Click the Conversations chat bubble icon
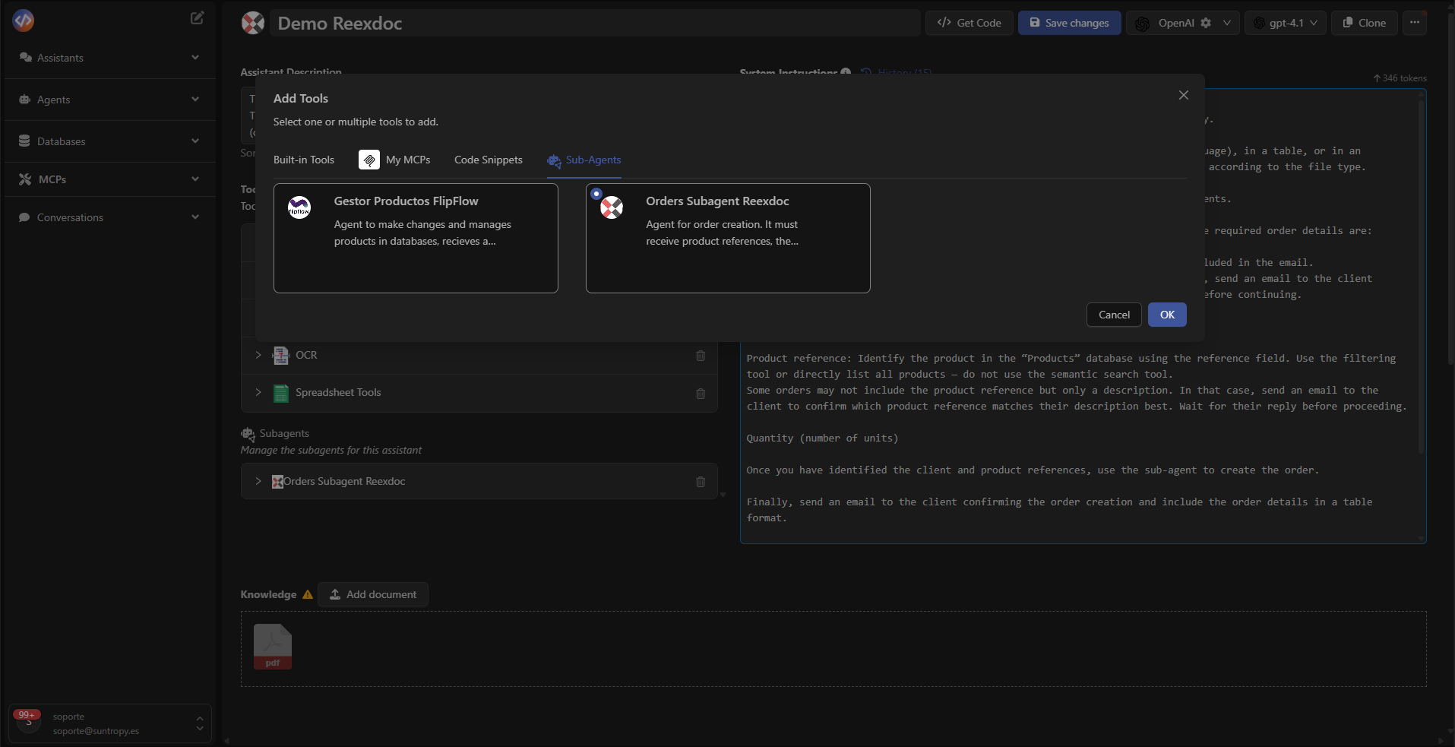 click(x=25, y=217)
